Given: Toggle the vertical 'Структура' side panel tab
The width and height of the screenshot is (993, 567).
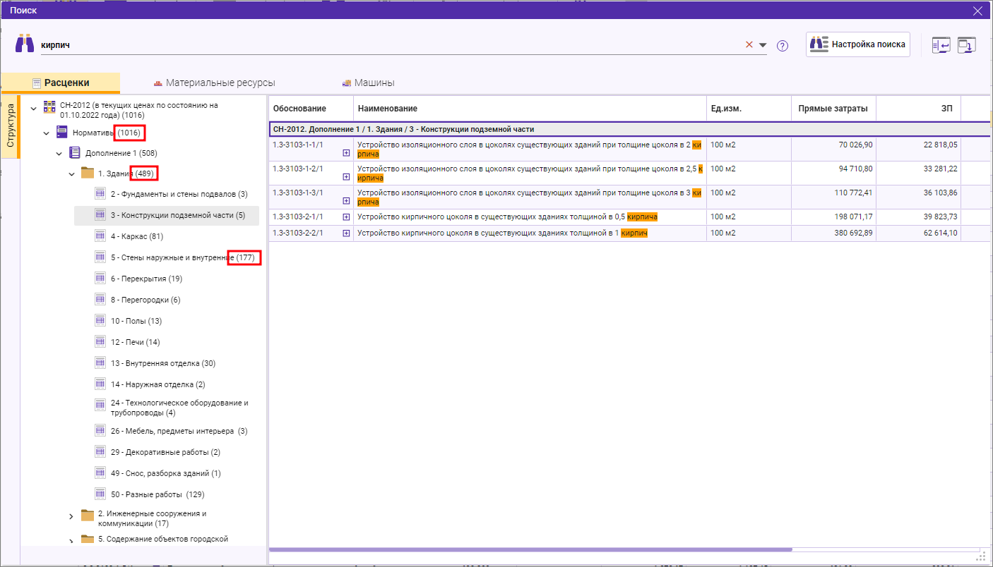Looking at the screenshot, I should tap(10, 126).
